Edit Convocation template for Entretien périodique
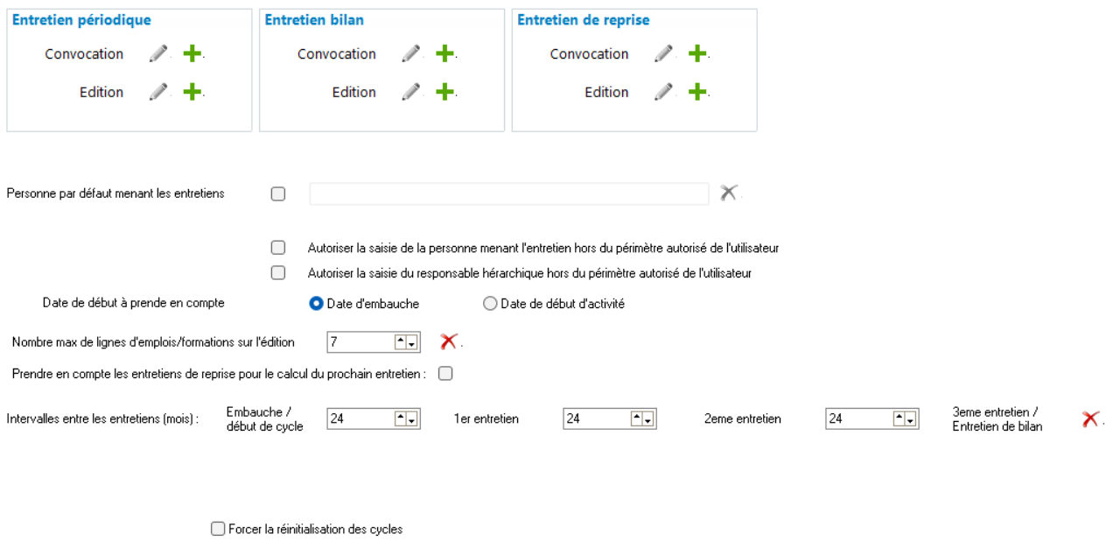This screenshot has height=548, width=1113. pos(158,54)
